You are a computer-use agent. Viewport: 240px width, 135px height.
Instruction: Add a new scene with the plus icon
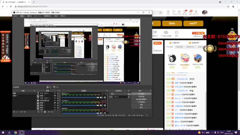[14, 112]
